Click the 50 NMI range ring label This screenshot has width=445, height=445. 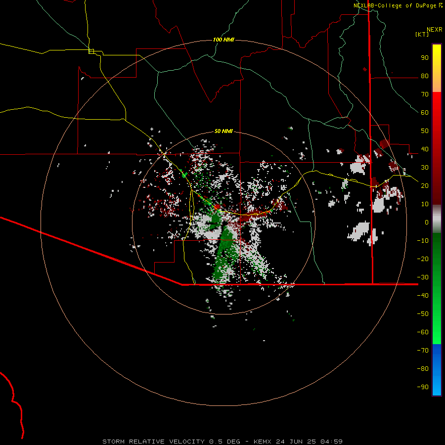tap(223, 131)
